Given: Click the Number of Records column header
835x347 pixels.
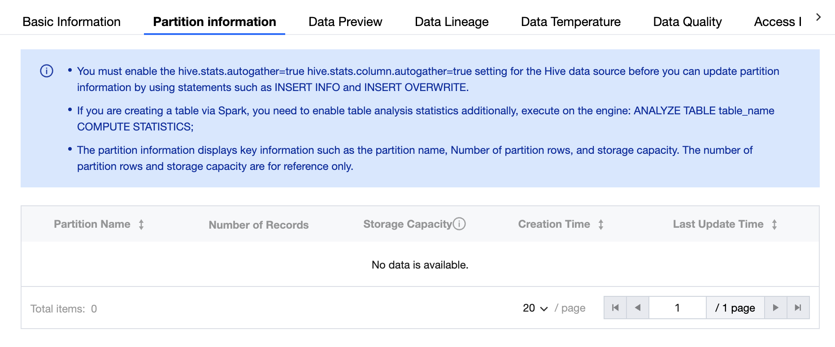Looking at the screenshot, I should (x=259, y=225).
